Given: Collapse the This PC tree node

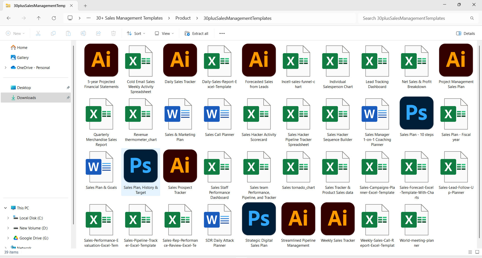Looking at the screenshot, I should click(6, 208).
